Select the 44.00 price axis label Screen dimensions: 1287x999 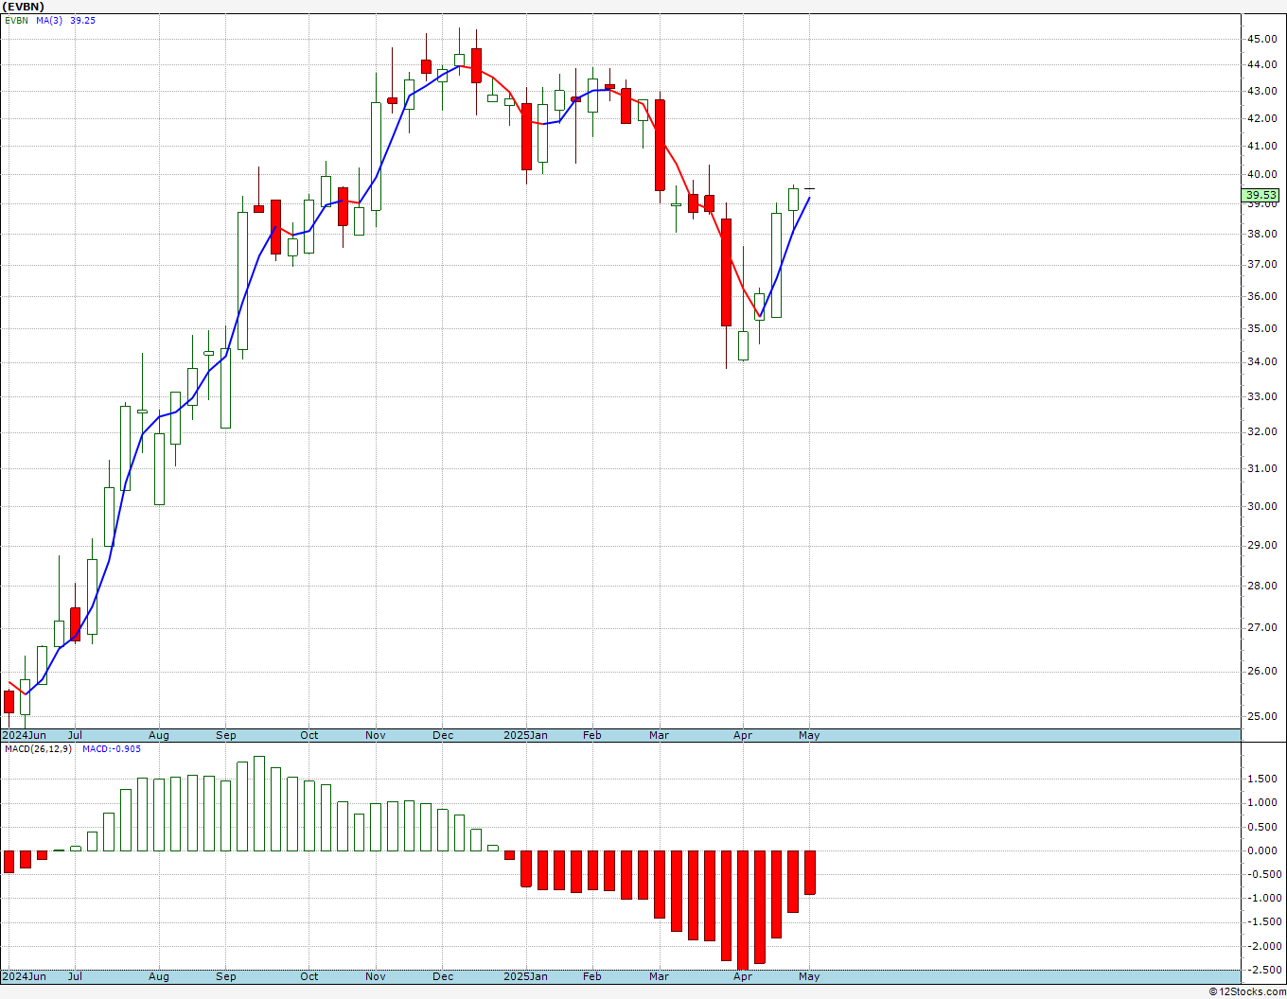coord(1261,64)
